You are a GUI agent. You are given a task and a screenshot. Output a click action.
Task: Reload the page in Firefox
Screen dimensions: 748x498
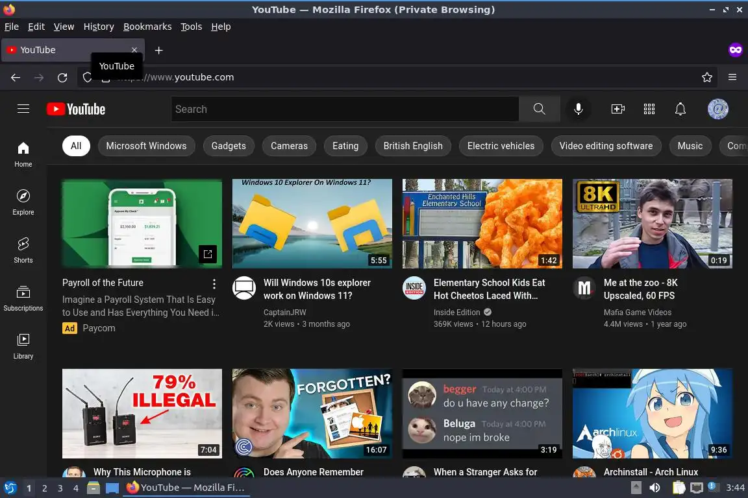62,77
